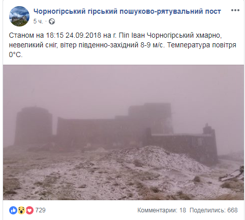This screenshot has width=245, height=220.
Task: Click the page's round profile picture
Action: pyautogui.click(x=19, y=16)
